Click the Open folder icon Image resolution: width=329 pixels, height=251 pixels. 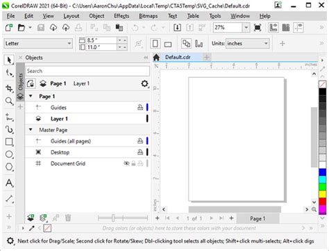pyautogui.click(x=22, y=28)
